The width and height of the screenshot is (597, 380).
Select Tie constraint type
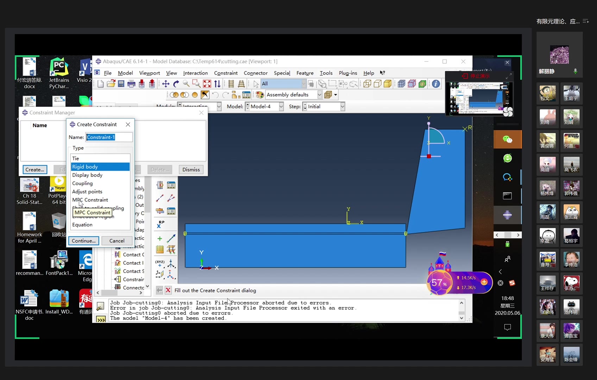[100, 158]
